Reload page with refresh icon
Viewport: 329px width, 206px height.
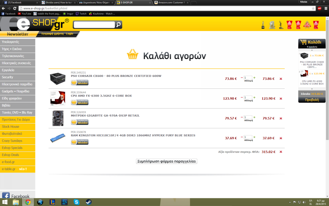tap(15, 9)
